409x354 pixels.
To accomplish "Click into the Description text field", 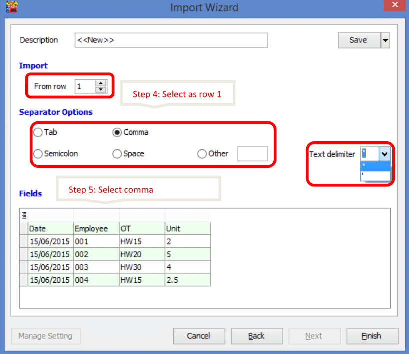I will point(171,40).
